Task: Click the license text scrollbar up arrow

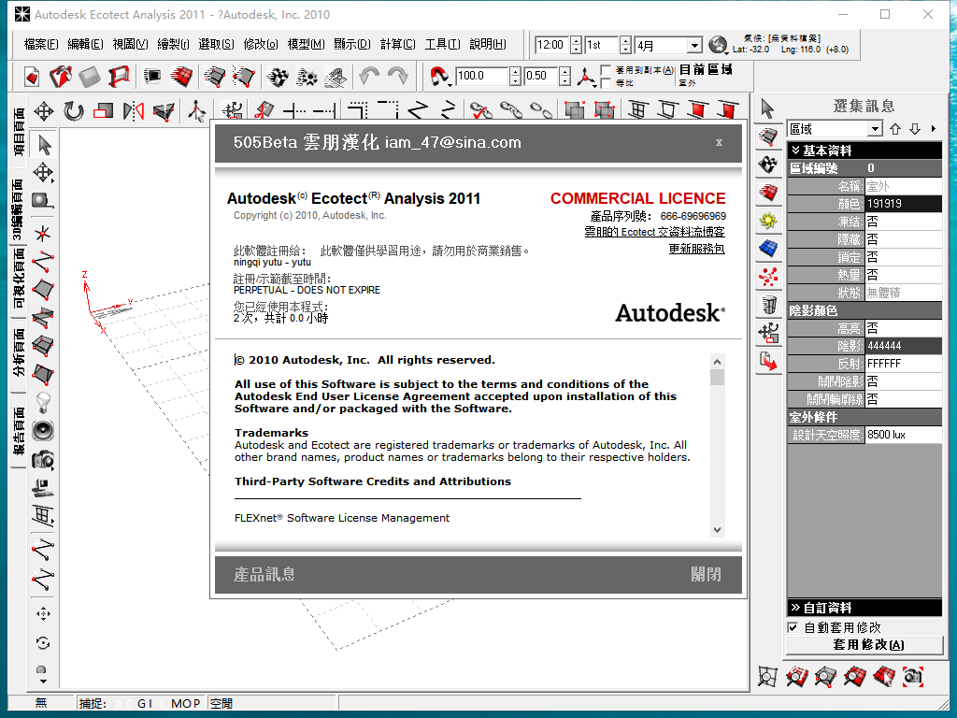Action: 717,362
